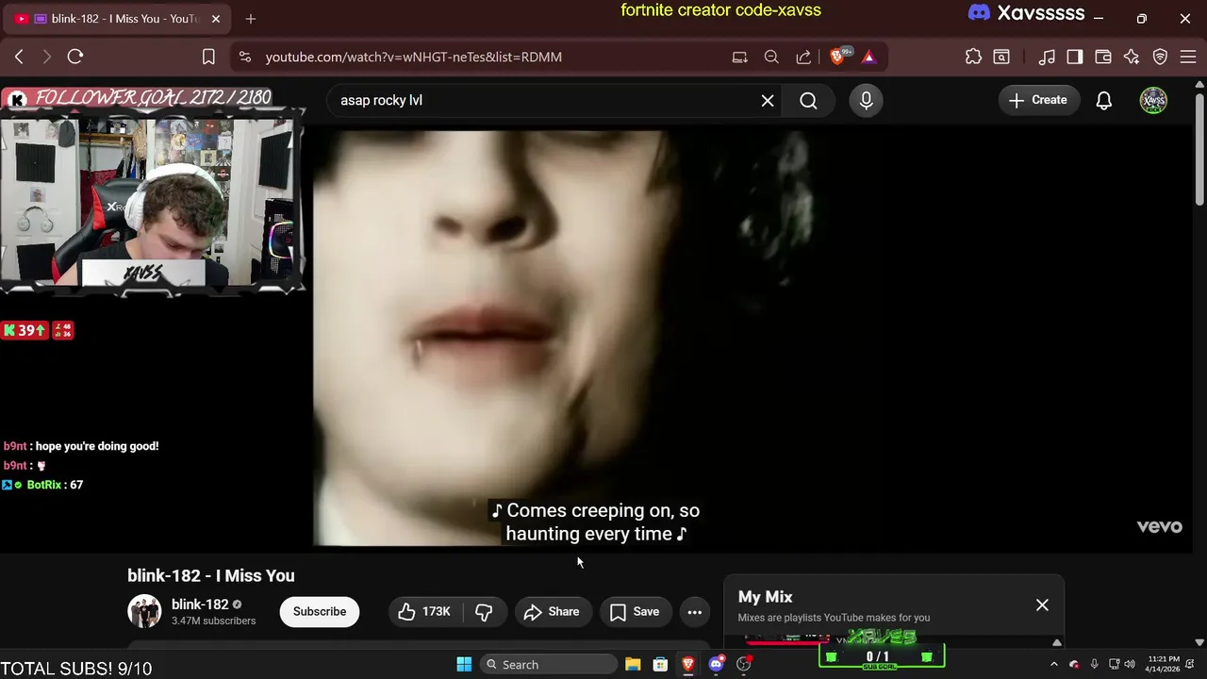Click the YouTube search magnifier button
Viewport: 1207px width, 679px height.
click(x=808, y=100)
